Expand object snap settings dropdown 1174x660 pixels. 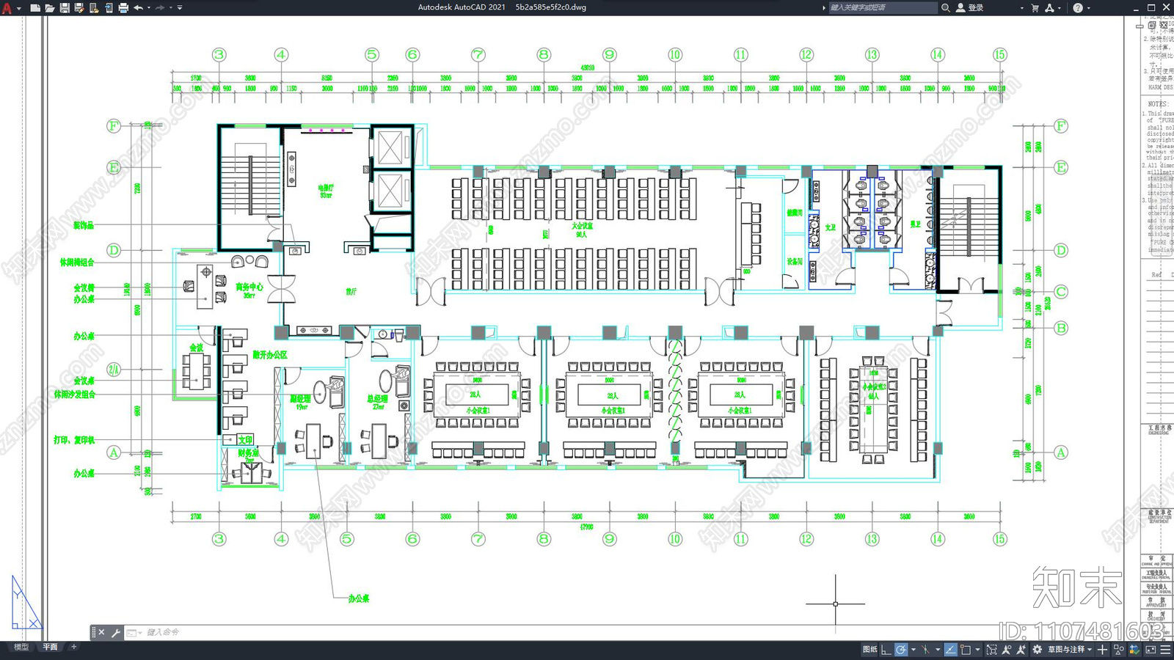click(x=977, y=650)
